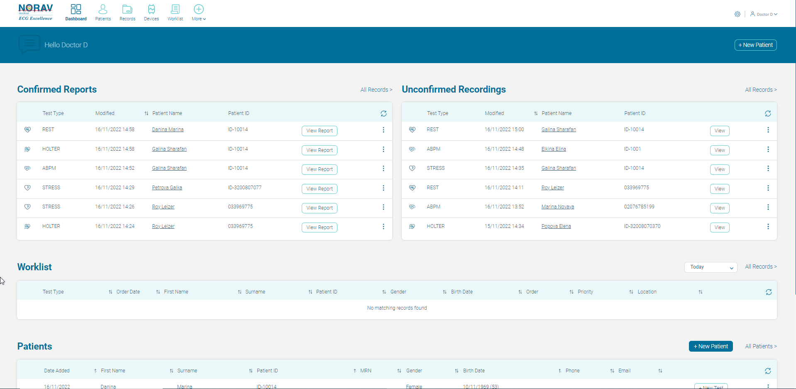Open the Records nav icon
796x389 pixels.
pyautogui.click(x=127, y=12)
